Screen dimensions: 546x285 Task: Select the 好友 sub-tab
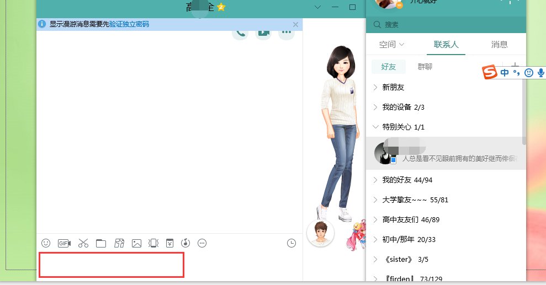point(388,67)
